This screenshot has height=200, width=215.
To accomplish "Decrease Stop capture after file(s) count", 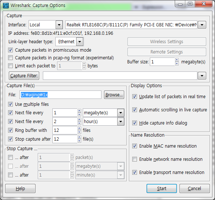I will coord(79,141).
